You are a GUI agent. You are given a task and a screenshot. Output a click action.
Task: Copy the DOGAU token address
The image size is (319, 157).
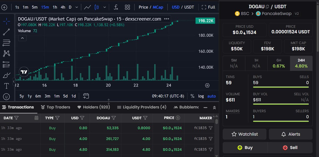click(267, 6)
